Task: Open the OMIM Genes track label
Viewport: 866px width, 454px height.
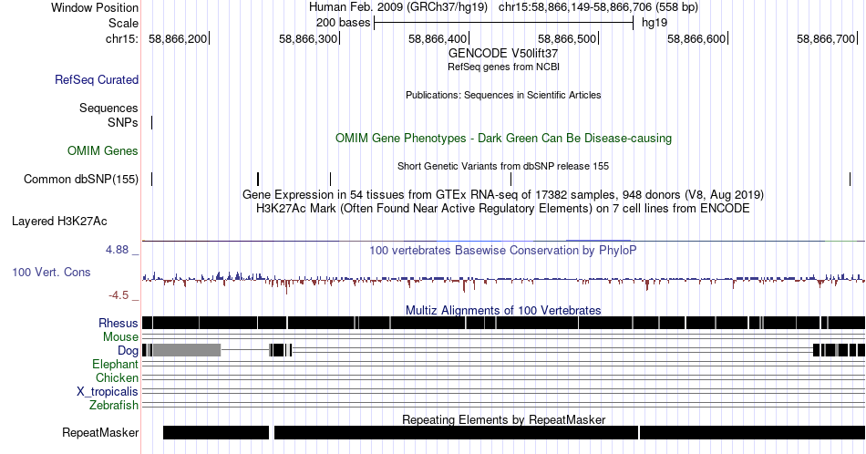Action: [102, 150]
